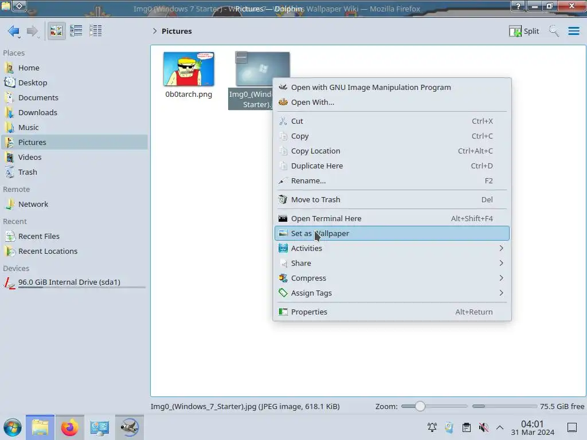The height and width of the screenshot is (440, 587).
Task: Open the clock showing 04:01
Action: tap(533, 428)
